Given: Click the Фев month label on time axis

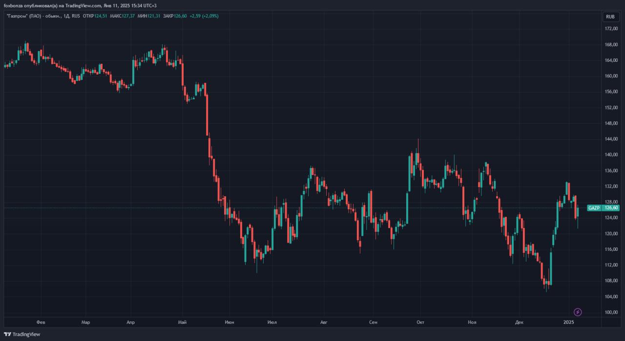Looking at the screenshot, I should tap(41, 322).
